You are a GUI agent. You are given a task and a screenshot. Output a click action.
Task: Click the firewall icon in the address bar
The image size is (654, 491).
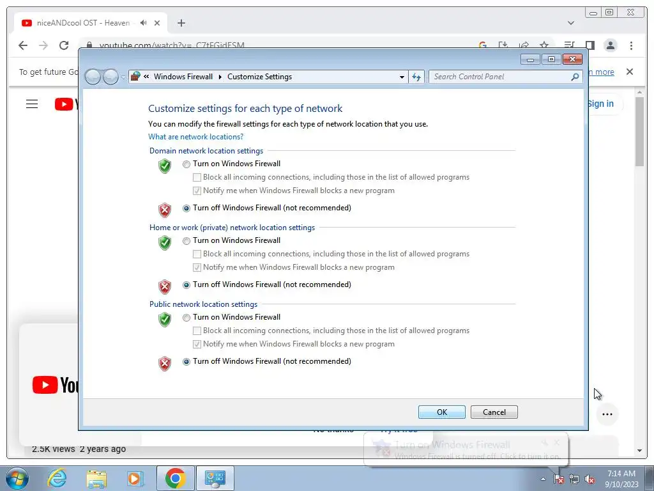pyautogui.click(x=135, y=77)
